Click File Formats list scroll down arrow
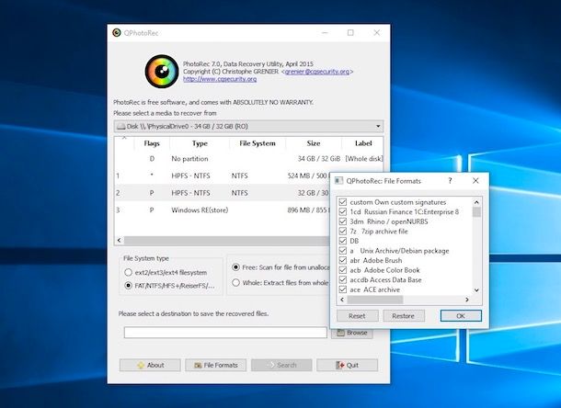Viewport: 561px width, 408px height. (x=476, y=290)
